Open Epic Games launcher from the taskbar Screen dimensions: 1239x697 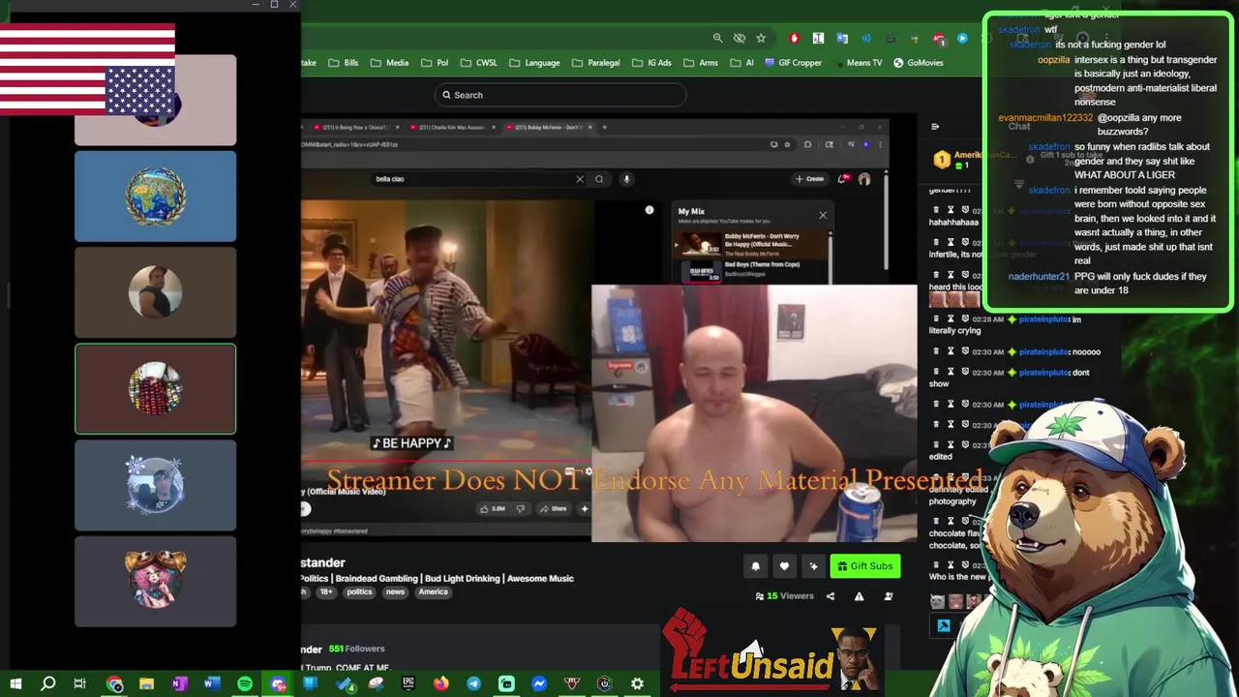point(408,684)
